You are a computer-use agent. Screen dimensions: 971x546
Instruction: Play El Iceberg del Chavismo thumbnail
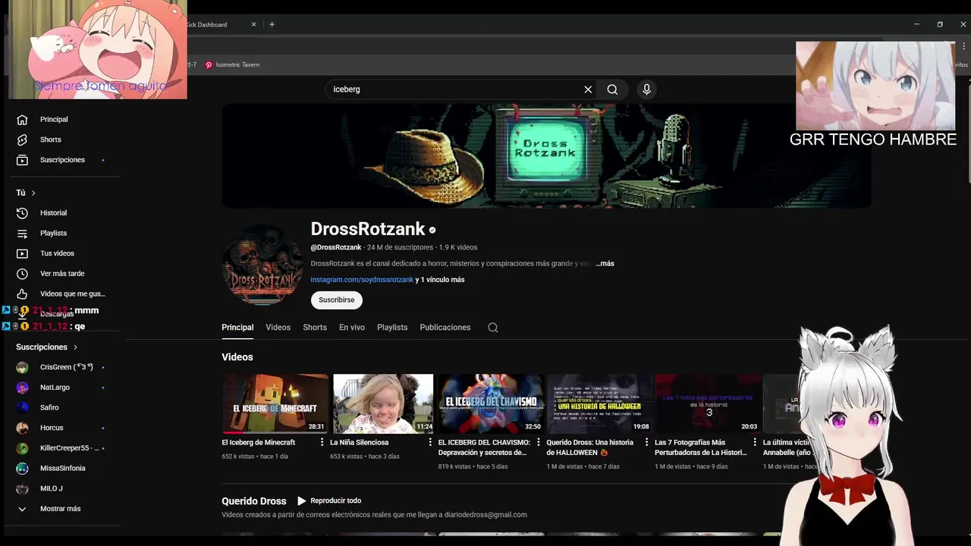(x=491, y=403)
